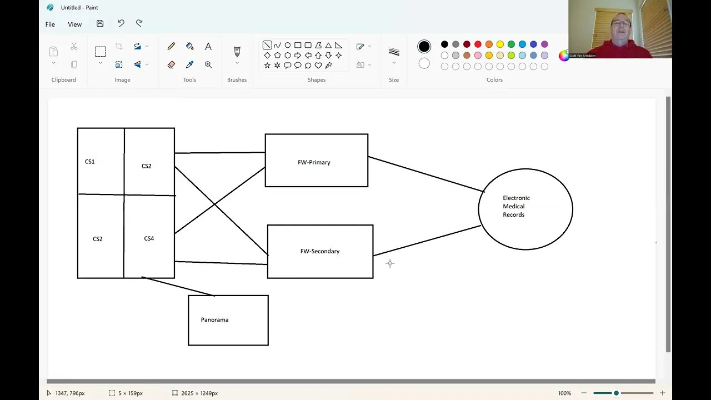Pick the yellow color swatch
This screenshot has width=711, height=400.
pos(500,44)
